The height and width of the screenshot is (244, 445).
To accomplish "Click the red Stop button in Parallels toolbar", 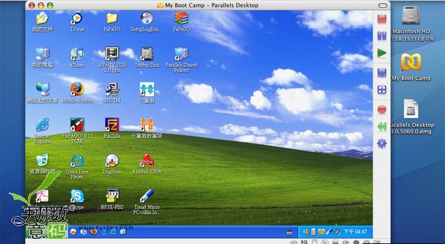I will coord(382,19).
